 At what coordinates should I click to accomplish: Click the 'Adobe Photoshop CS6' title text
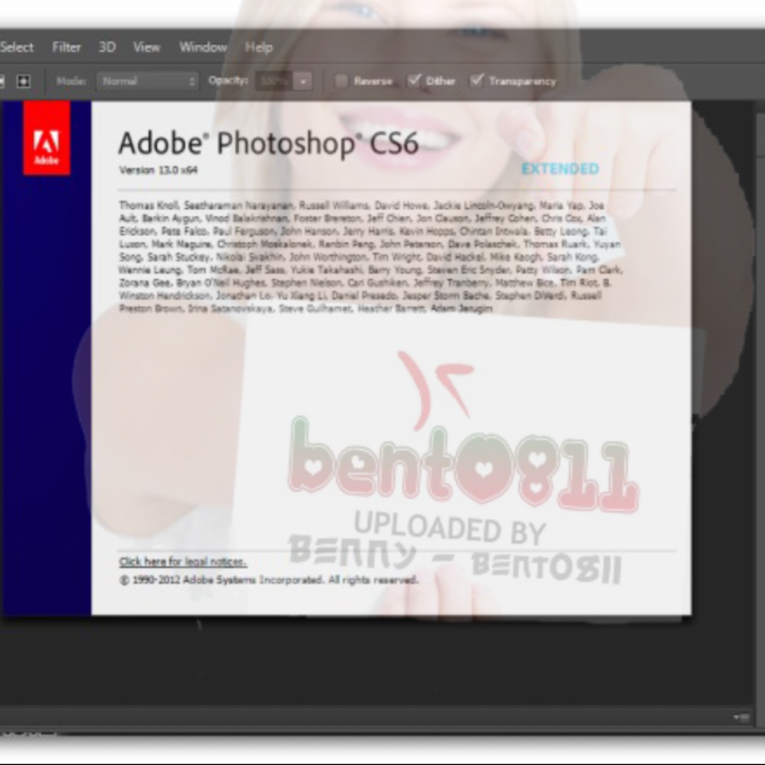coord(268,143)
